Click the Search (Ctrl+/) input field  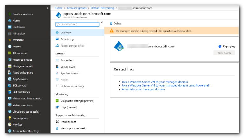coord(77,24)
